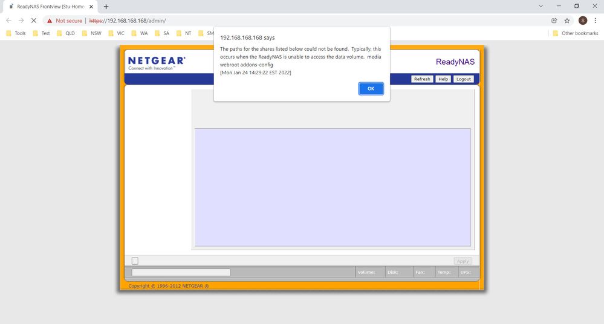
Task: Click the ReadyNAS title text
Action: (x=455, y=62)
